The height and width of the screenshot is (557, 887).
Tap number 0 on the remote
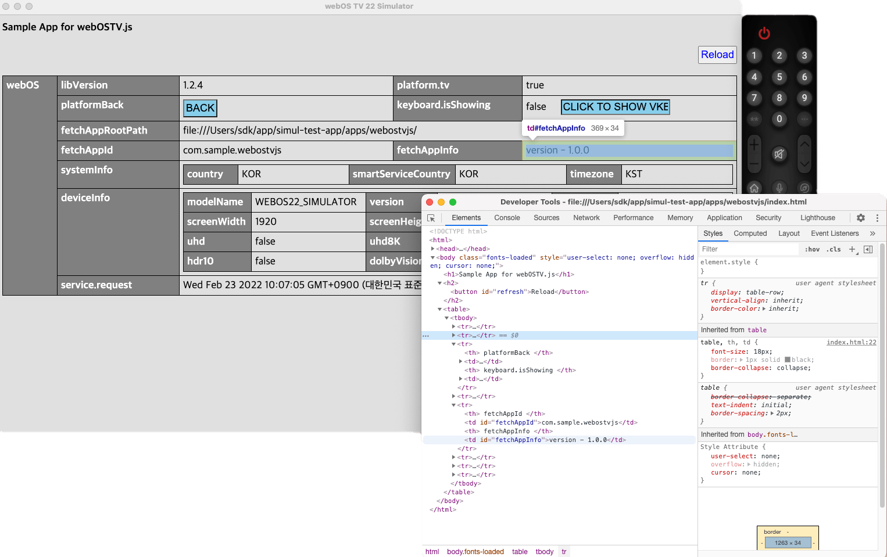point(779,119)
